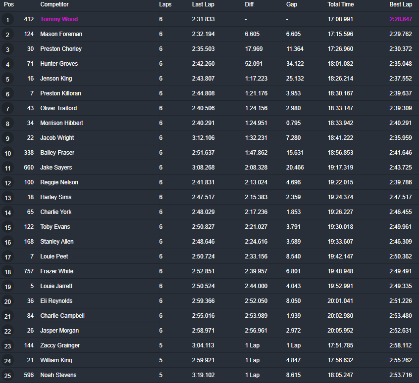Click the position 10 circle badge
This screenshot has height=383, width=419.
[x=7, y=154]
